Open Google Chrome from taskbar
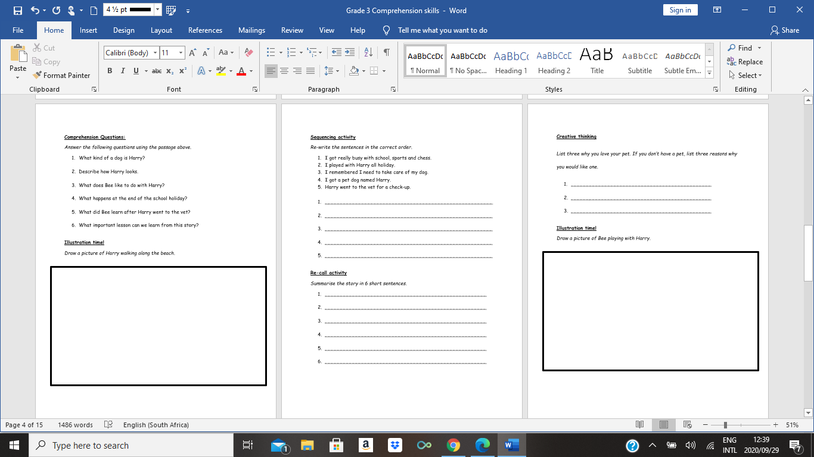This screenshot has width=814, height=457. [453, 445]
